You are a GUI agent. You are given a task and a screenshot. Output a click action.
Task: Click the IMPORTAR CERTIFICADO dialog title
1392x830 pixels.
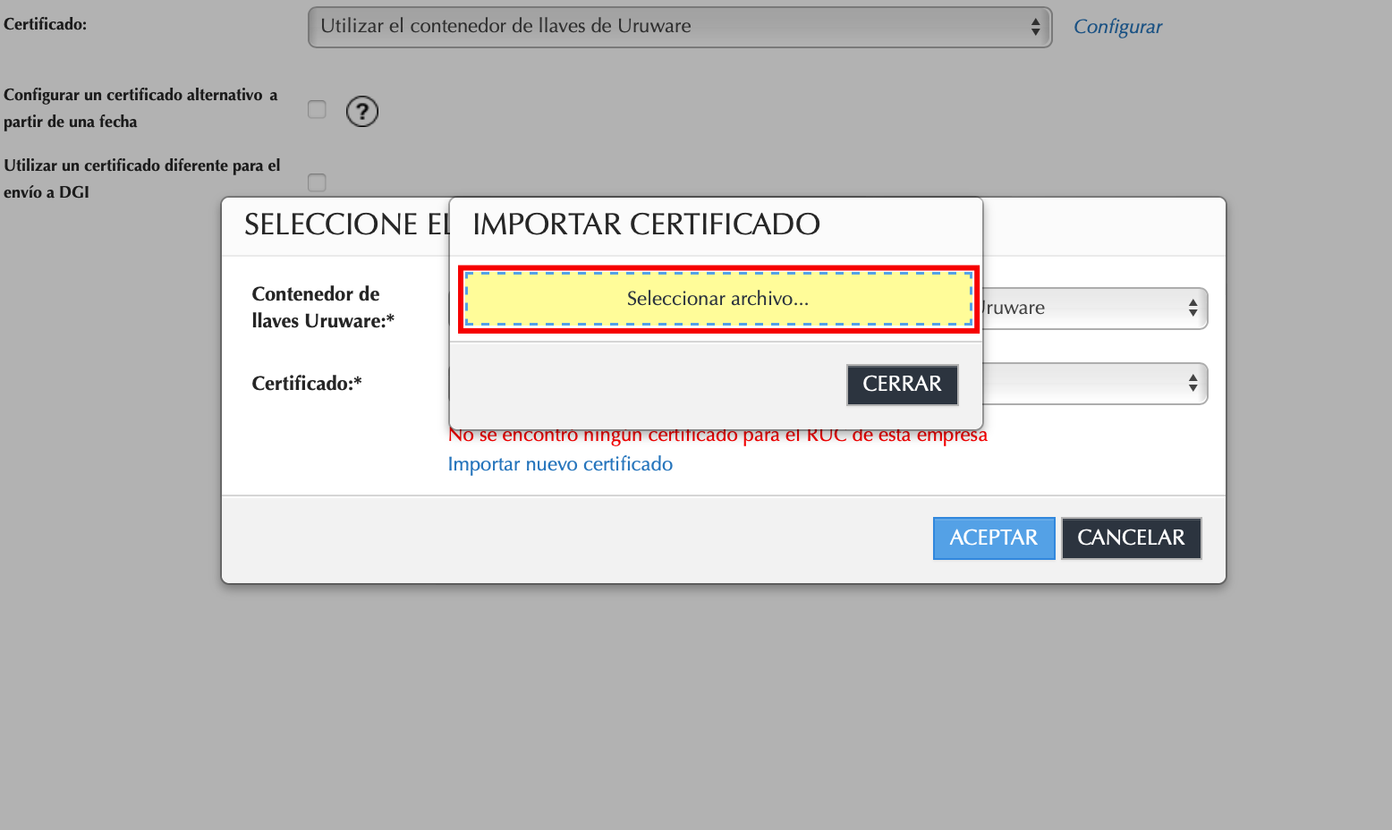(647, 224)
